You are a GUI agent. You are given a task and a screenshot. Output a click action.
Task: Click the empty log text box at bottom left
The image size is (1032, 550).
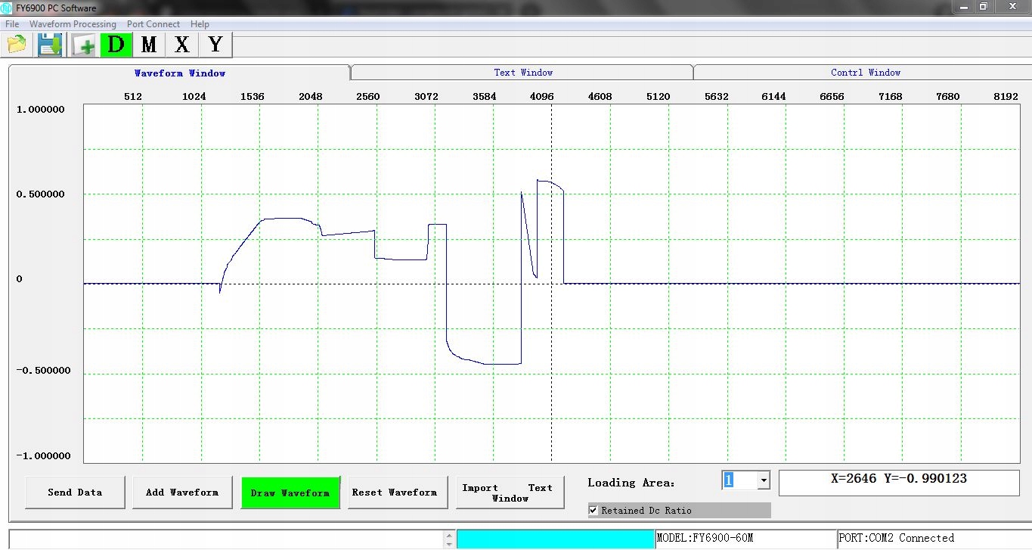click(x=227, y=539)
